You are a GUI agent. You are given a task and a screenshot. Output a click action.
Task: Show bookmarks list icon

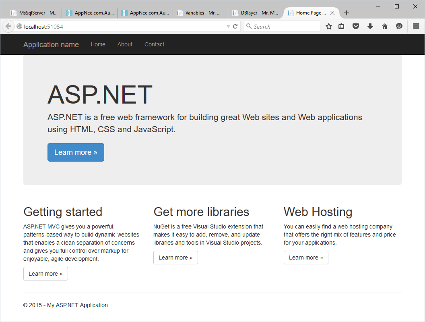tap(341, 26)
